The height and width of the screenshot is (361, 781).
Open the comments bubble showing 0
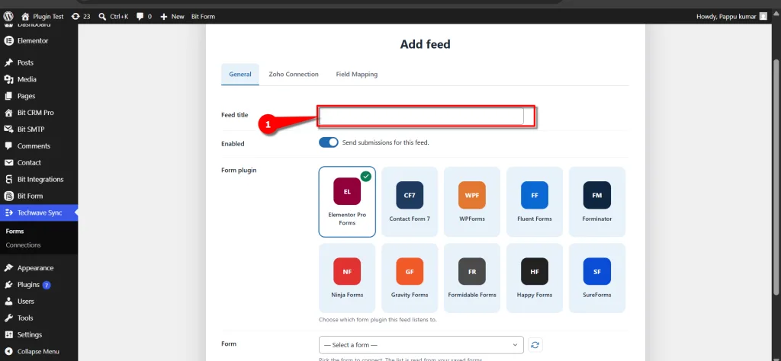(x=144, y=17)
